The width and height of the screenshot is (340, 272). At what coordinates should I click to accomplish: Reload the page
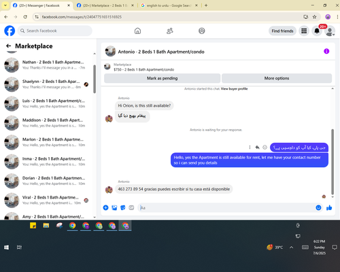click(x=25, y=17)
